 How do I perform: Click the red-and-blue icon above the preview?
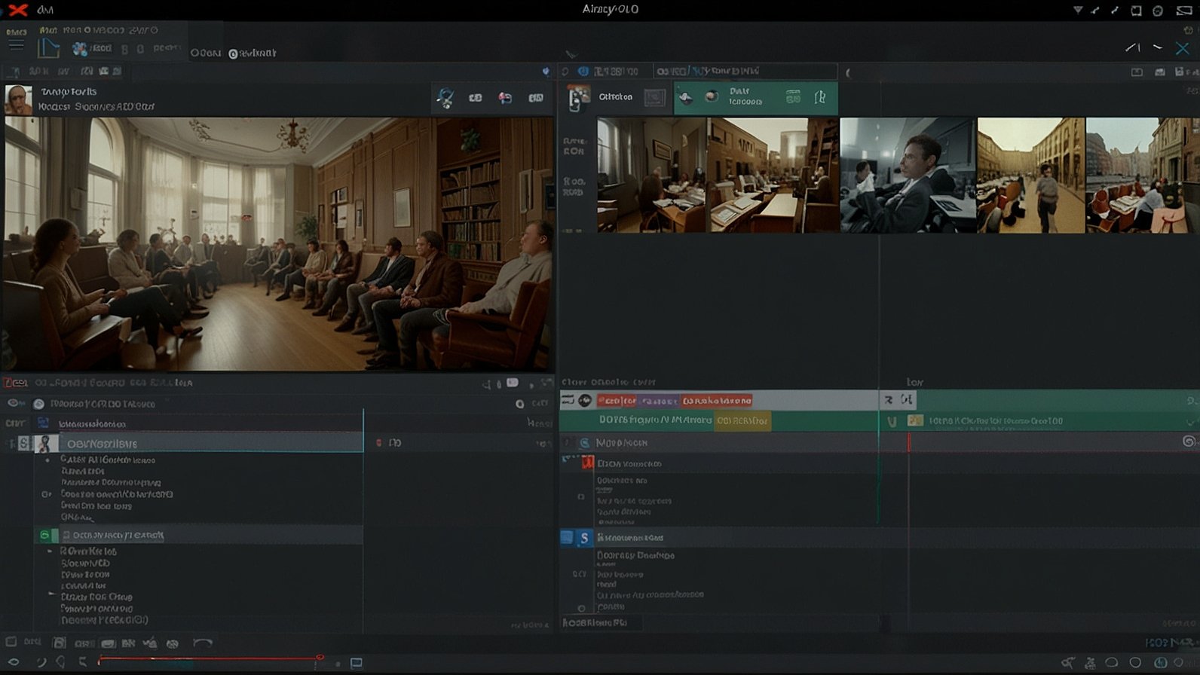click(505, 98)
